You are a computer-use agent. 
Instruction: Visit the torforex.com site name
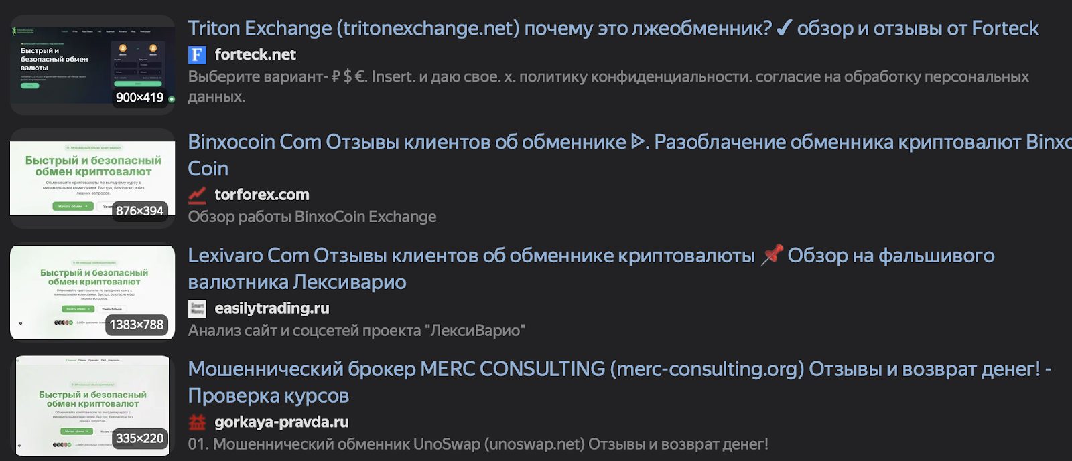pyautogui.click(x=262, y=195)
